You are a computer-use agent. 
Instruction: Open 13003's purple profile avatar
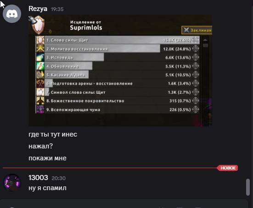coord(12,183)
